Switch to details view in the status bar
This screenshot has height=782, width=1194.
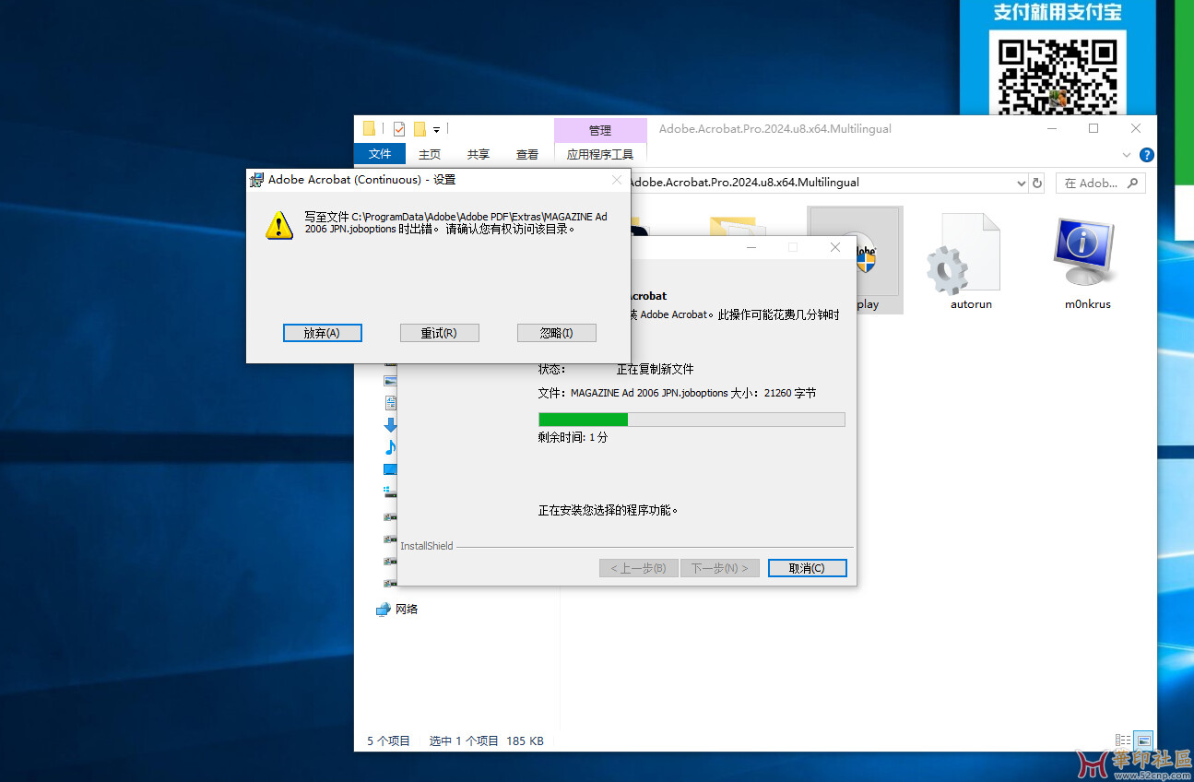pos(1123,741)
